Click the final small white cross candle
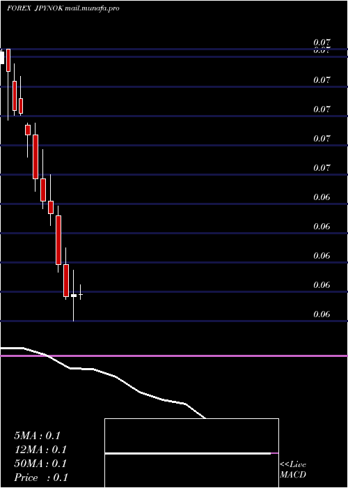This screenshot has width=348, height=488. click(81, 293)
